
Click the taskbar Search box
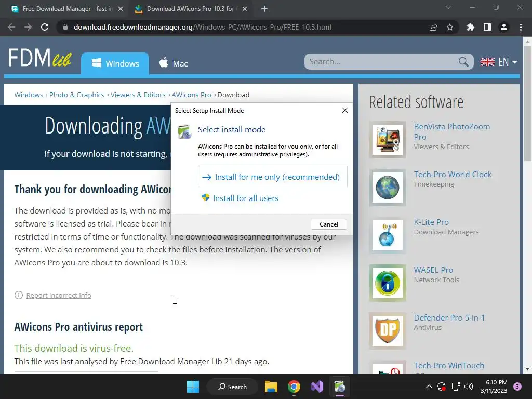pyautogui.click(x=232, y=387)
